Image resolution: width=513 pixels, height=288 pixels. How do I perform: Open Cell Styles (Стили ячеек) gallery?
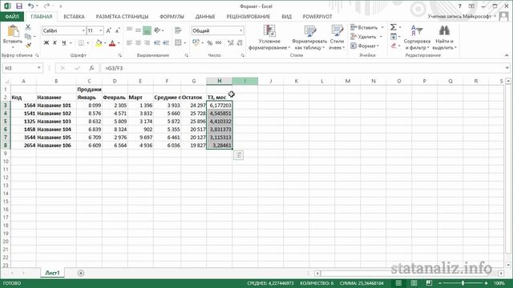point(337,38)
